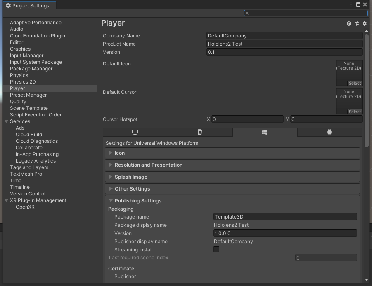Open Graphics settings
This screenshot has height=286, width=372.
[20, 49]
